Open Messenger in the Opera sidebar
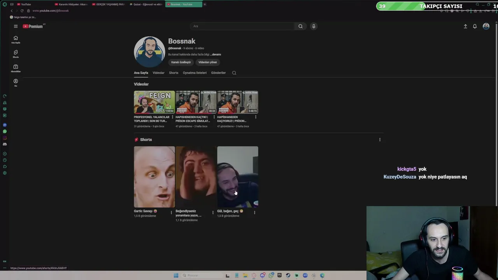Viewport: 498px width, 280px height. 5,125
